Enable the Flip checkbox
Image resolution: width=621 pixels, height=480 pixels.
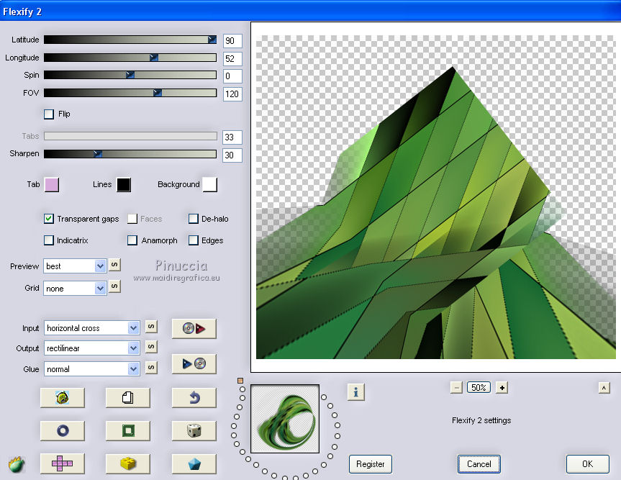49,114
